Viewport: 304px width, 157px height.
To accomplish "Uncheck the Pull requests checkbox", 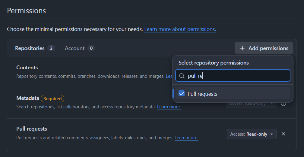I will [182, 94].
